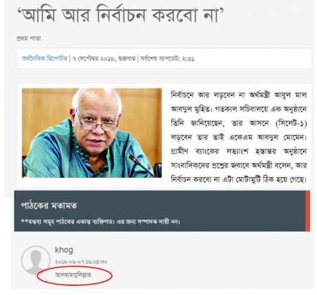Click the article line mentioning 'সিলেট-১'
The height and width of the screenshot is (295, 317).
[x=239, y=124]
